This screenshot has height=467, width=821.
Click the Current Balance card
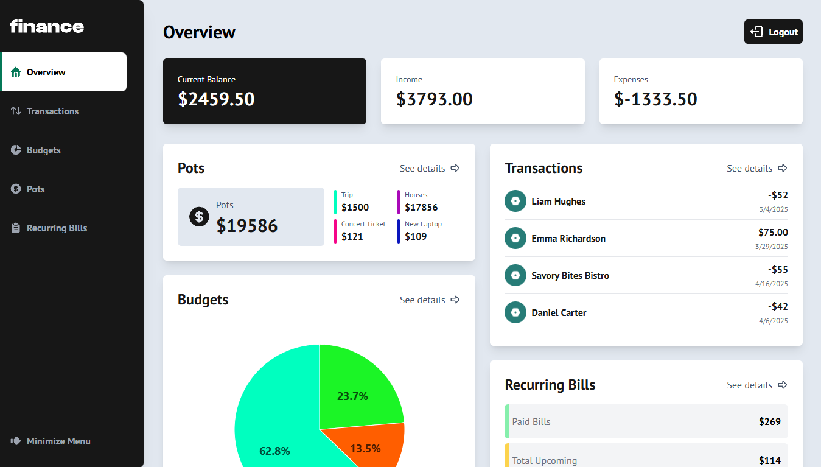(265, 91)
